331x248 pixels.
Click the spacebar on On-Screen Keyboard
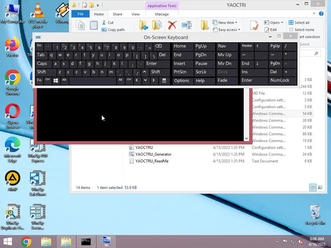[x=93, y=80]
